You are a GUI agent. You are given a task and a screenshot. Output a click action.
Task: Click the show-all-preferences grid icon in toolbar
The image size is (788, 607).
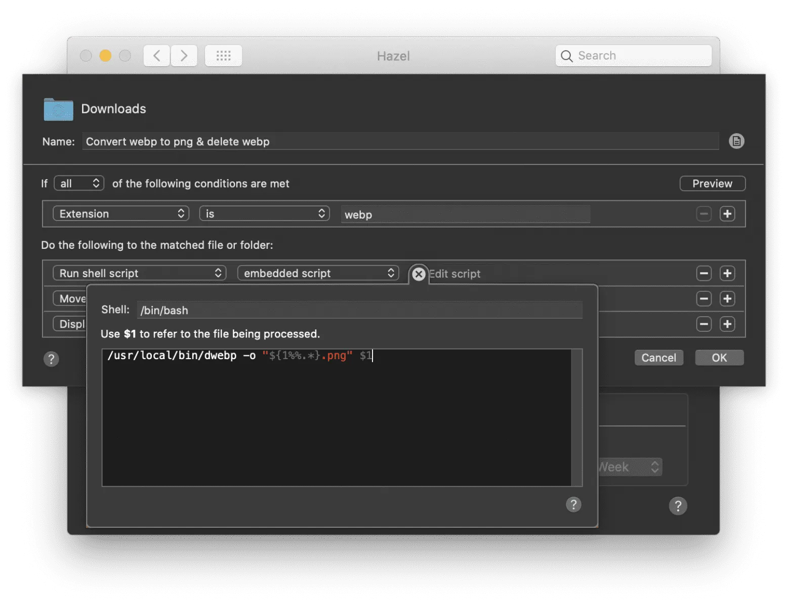pyautogui.click(x=223, y=56)
